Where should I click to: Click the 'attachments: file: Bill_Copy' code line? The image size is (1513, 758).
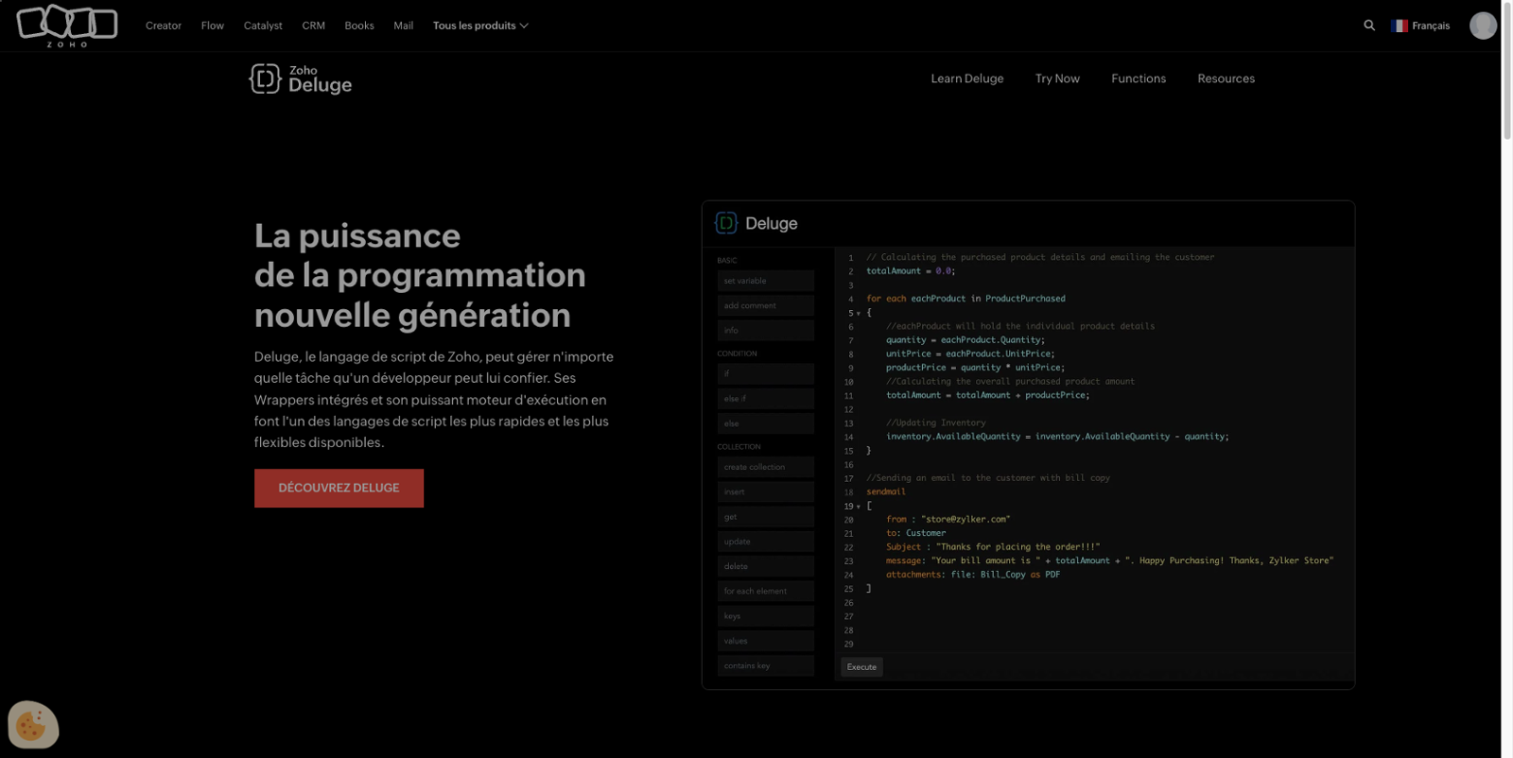tap(973, 575)
